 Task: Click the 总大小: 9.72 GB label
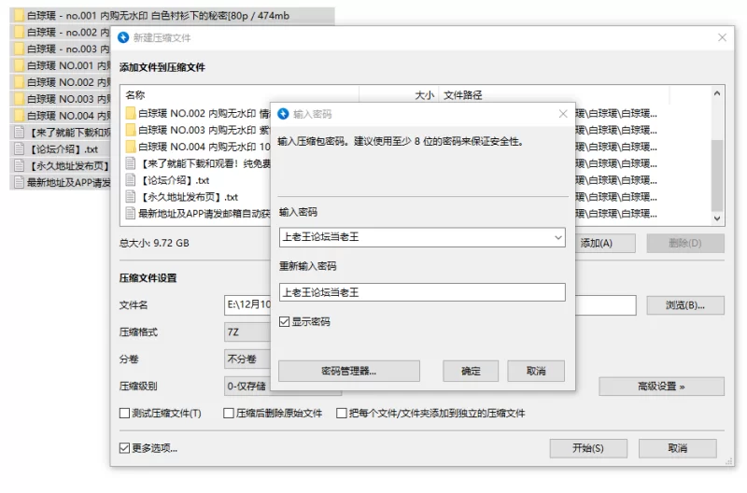click(154, 244)
